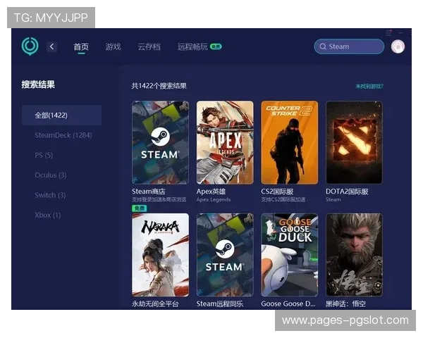Click the DOTA2国际服 title text
423x338 pixels.
[347, 192]
